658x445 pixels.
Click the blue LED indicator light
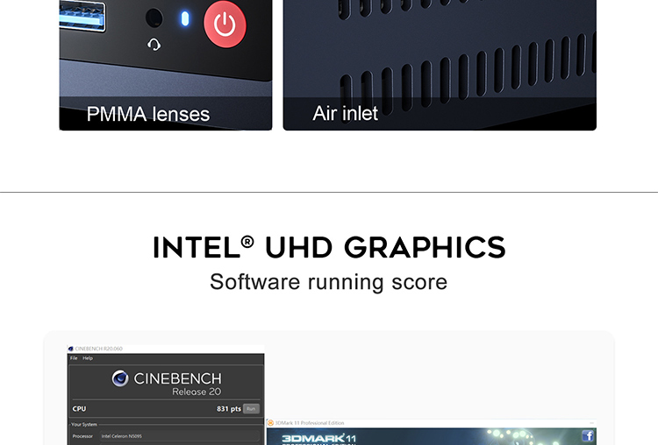tap(184, 19)
